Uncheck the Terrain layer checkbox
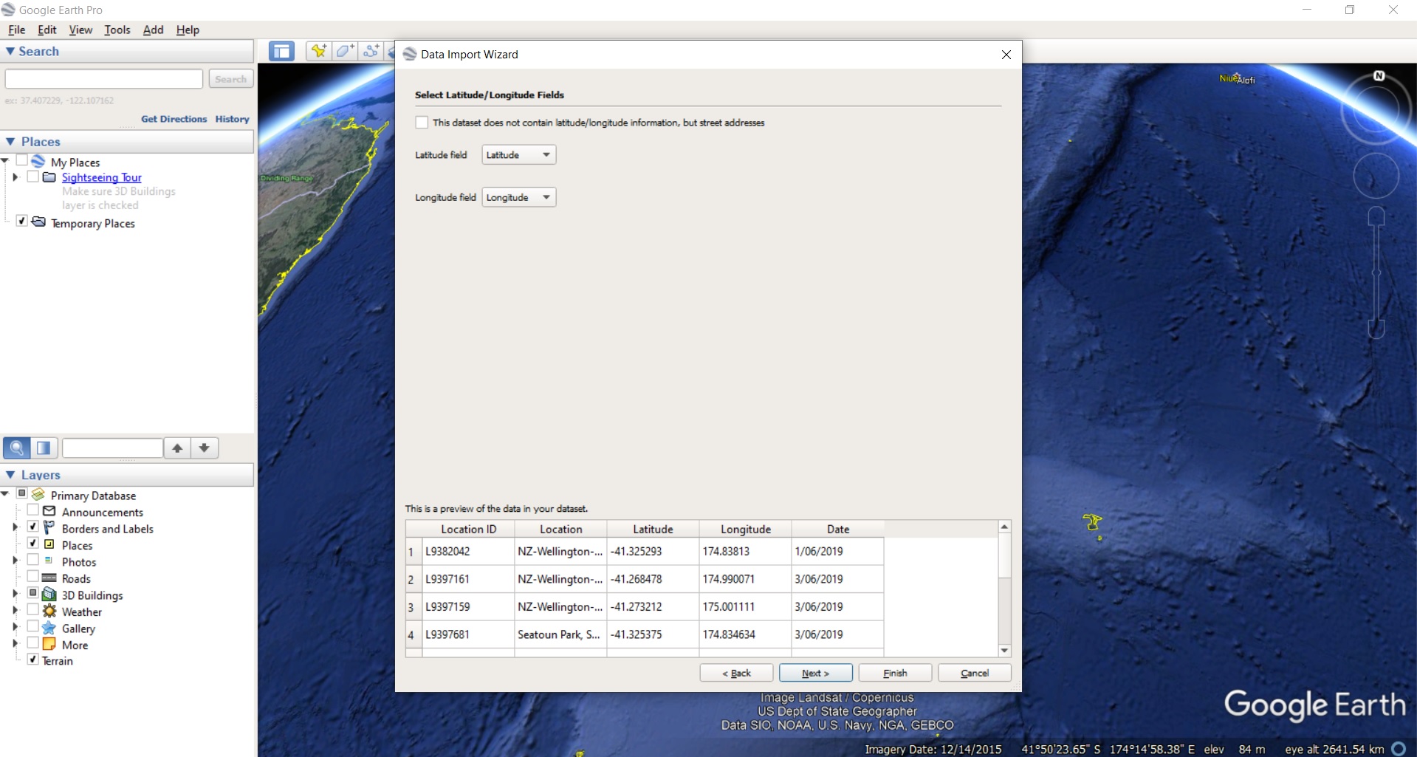 click(x=33, y=660)
